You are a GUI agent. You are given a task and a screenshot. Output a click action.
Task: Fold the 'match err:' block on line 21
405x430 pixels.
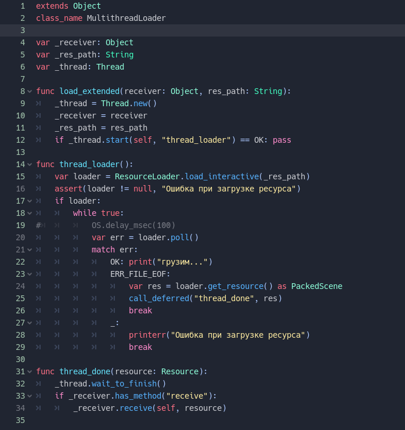[x=30, y=250]
